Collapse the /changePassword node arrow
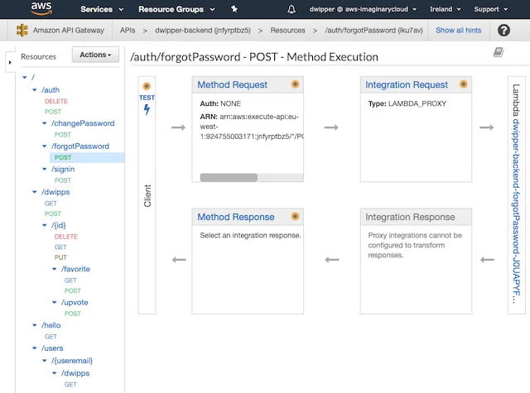The image size is (530, 393). (x=44, y=123)
